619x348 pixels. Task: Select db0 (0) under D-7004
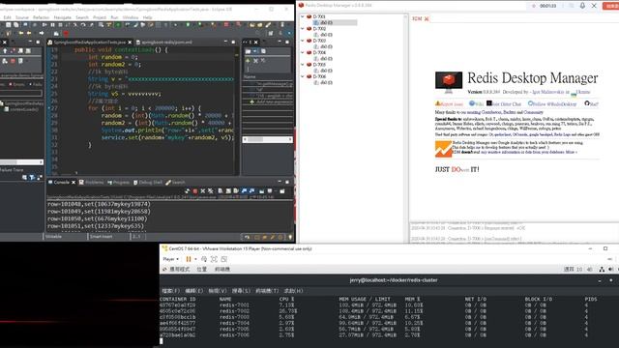pyautogui.click(x=324, y=59)
